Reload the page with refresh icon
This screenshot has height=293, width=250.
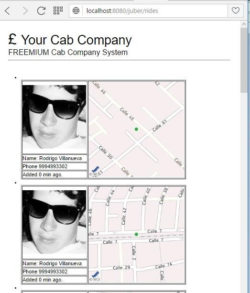pos(41,11)
